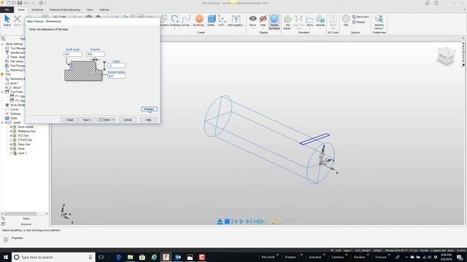Switch to Home ribbon tab
This screenshot has width=467, height=262.
coord(21,9)
